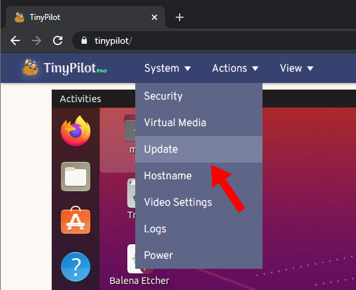Screen dimensions: 356x290
Task: Click the tinypilot address bar field
Action: [x=214, y=40]
